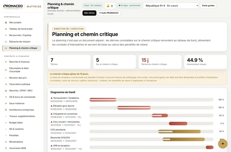
Task: Open Planning & chemin critique menu item
Action: click(22, 48)
